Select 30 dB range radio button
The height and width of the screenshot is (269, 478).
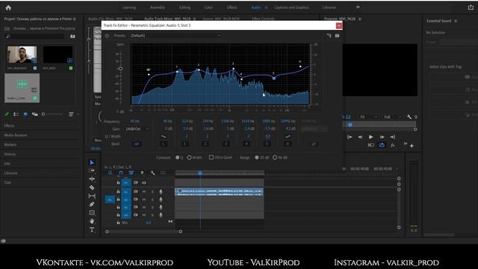[x=257, y=158]
